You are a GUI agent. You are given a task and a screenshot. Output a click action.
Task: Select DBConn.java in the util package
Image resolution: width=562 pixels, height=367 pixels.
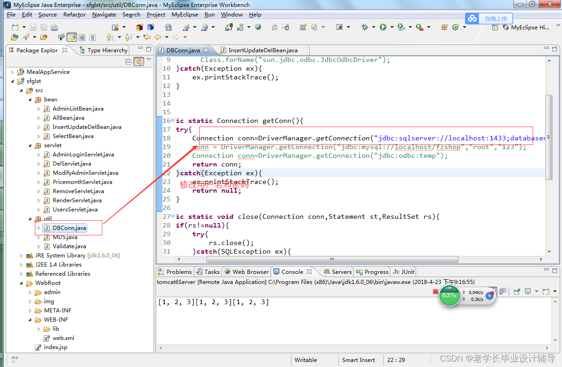coord(68,228)
